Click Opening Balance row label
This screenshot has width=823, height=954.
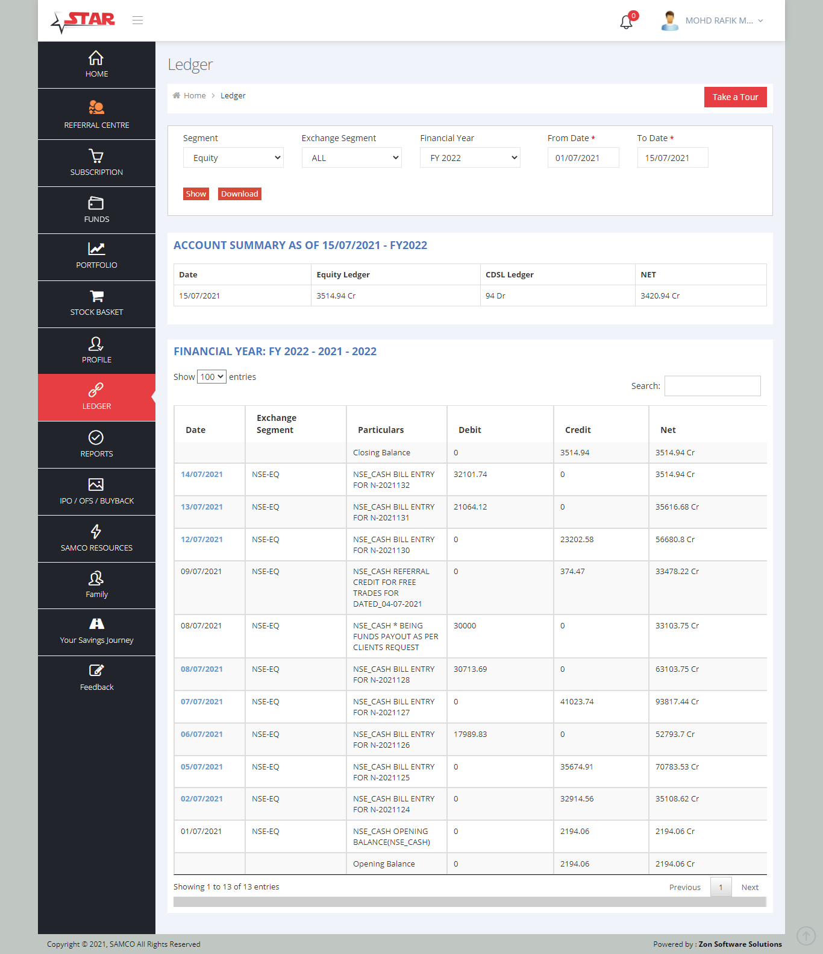[x=384, y=864]
